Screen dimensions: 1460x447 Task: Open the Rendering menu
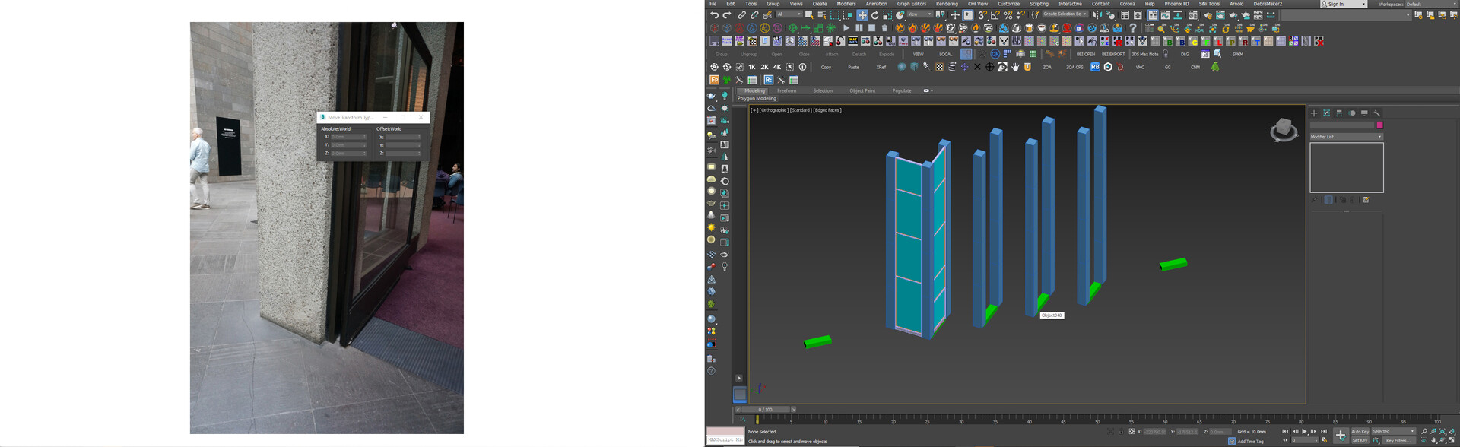pyautogui.click(x=946, y=4)
